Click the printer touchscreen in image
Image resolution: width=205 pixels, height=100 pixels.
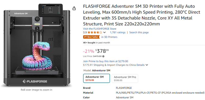coord(50,10)
